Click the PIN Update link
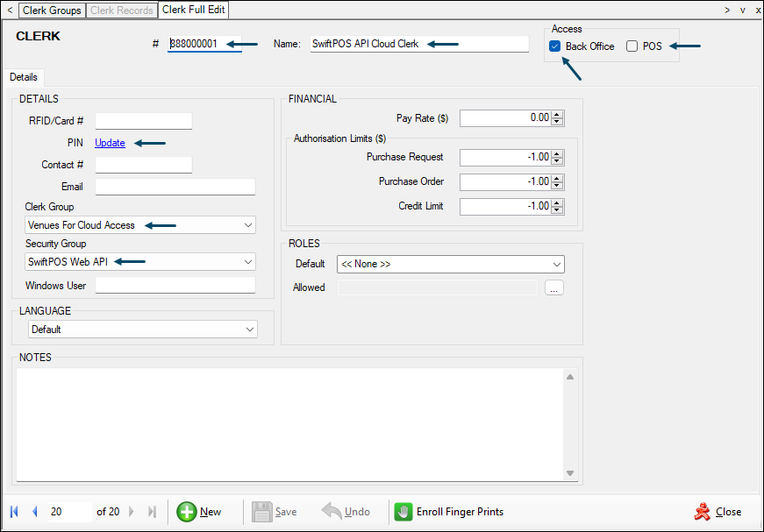This screenshot has width=764, height=532. click(x=110, y=143)
